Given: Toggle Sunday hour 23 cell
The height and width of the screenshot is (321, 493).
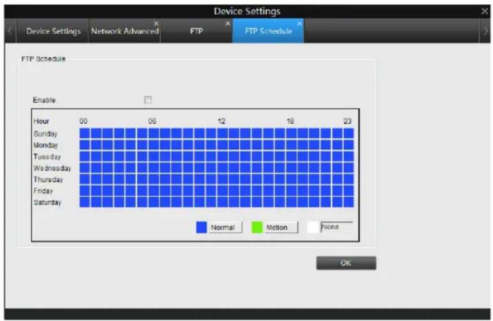Looking at the screenshot, I should tap(348, 133).
